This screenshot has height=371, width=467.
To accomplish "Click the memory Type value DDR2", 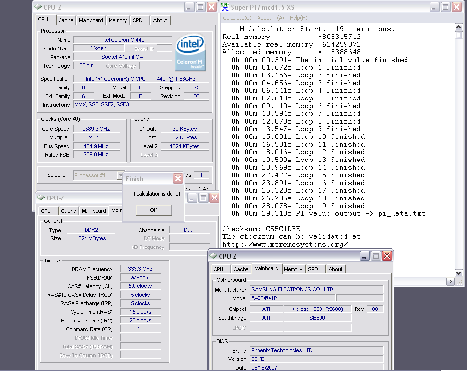I will (91, 230).
